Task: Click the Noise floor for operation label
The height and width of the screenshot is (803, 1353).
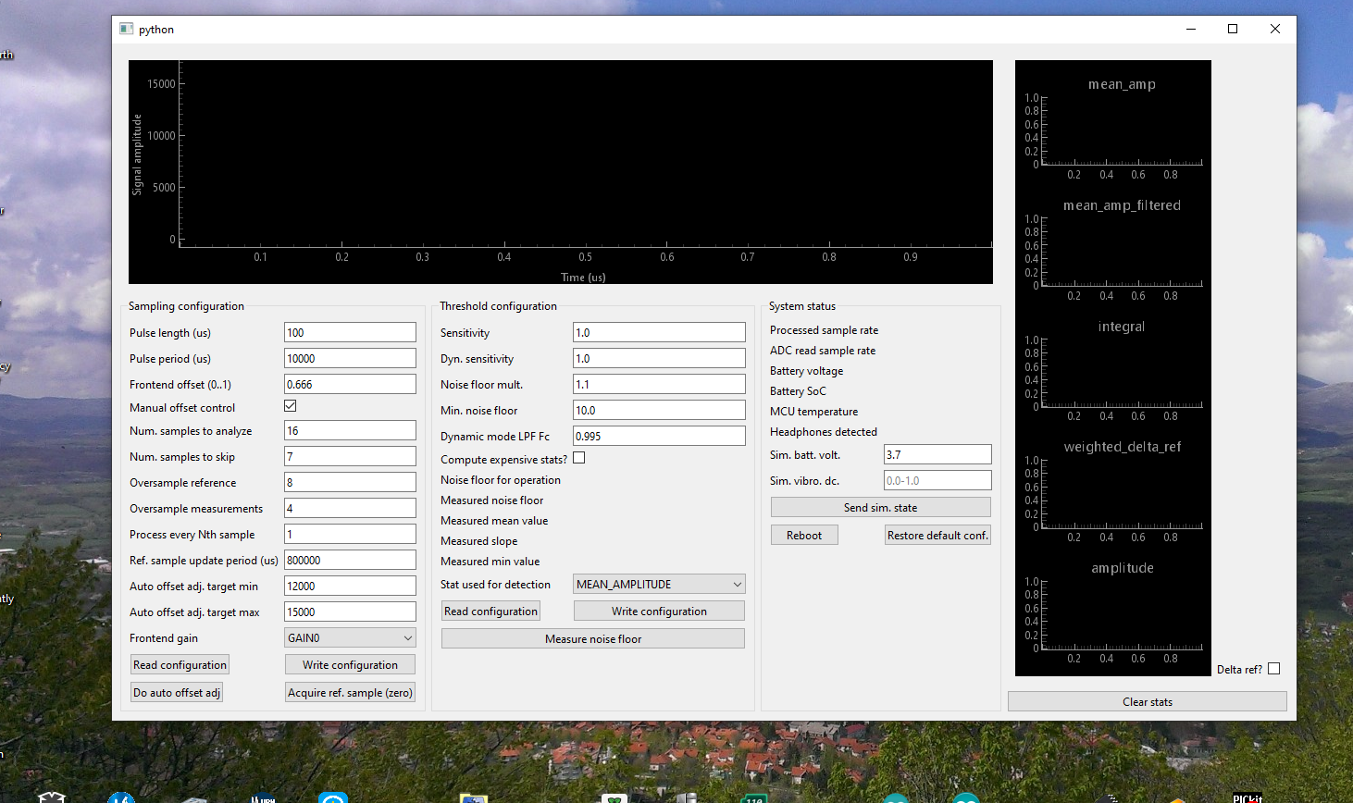Action: [501, 480]
